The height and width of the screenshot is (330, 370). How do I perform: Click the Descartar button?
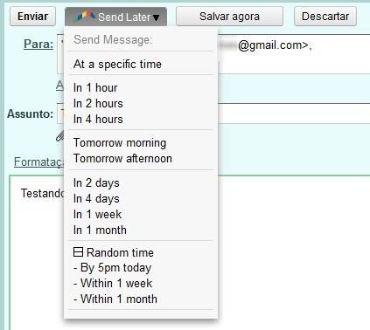[x=325, y=17]
